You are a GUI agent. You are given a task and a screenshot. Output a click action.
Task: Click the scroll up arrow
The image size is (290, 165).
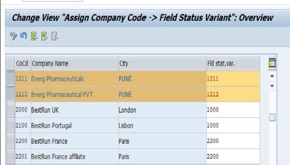pos(272,76)
